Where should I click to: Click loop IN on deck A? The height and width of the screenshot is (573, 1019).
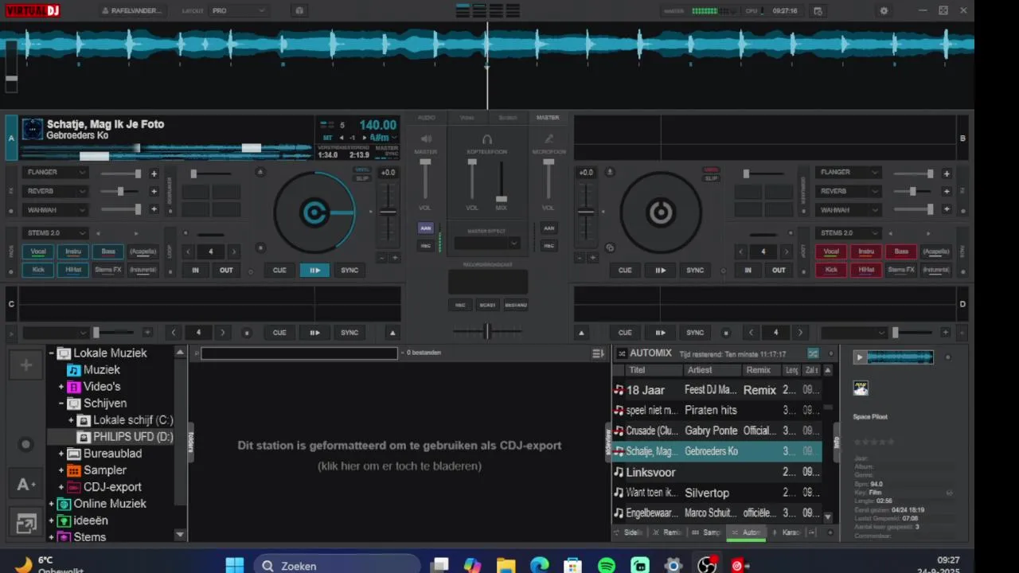click(195, 270)
